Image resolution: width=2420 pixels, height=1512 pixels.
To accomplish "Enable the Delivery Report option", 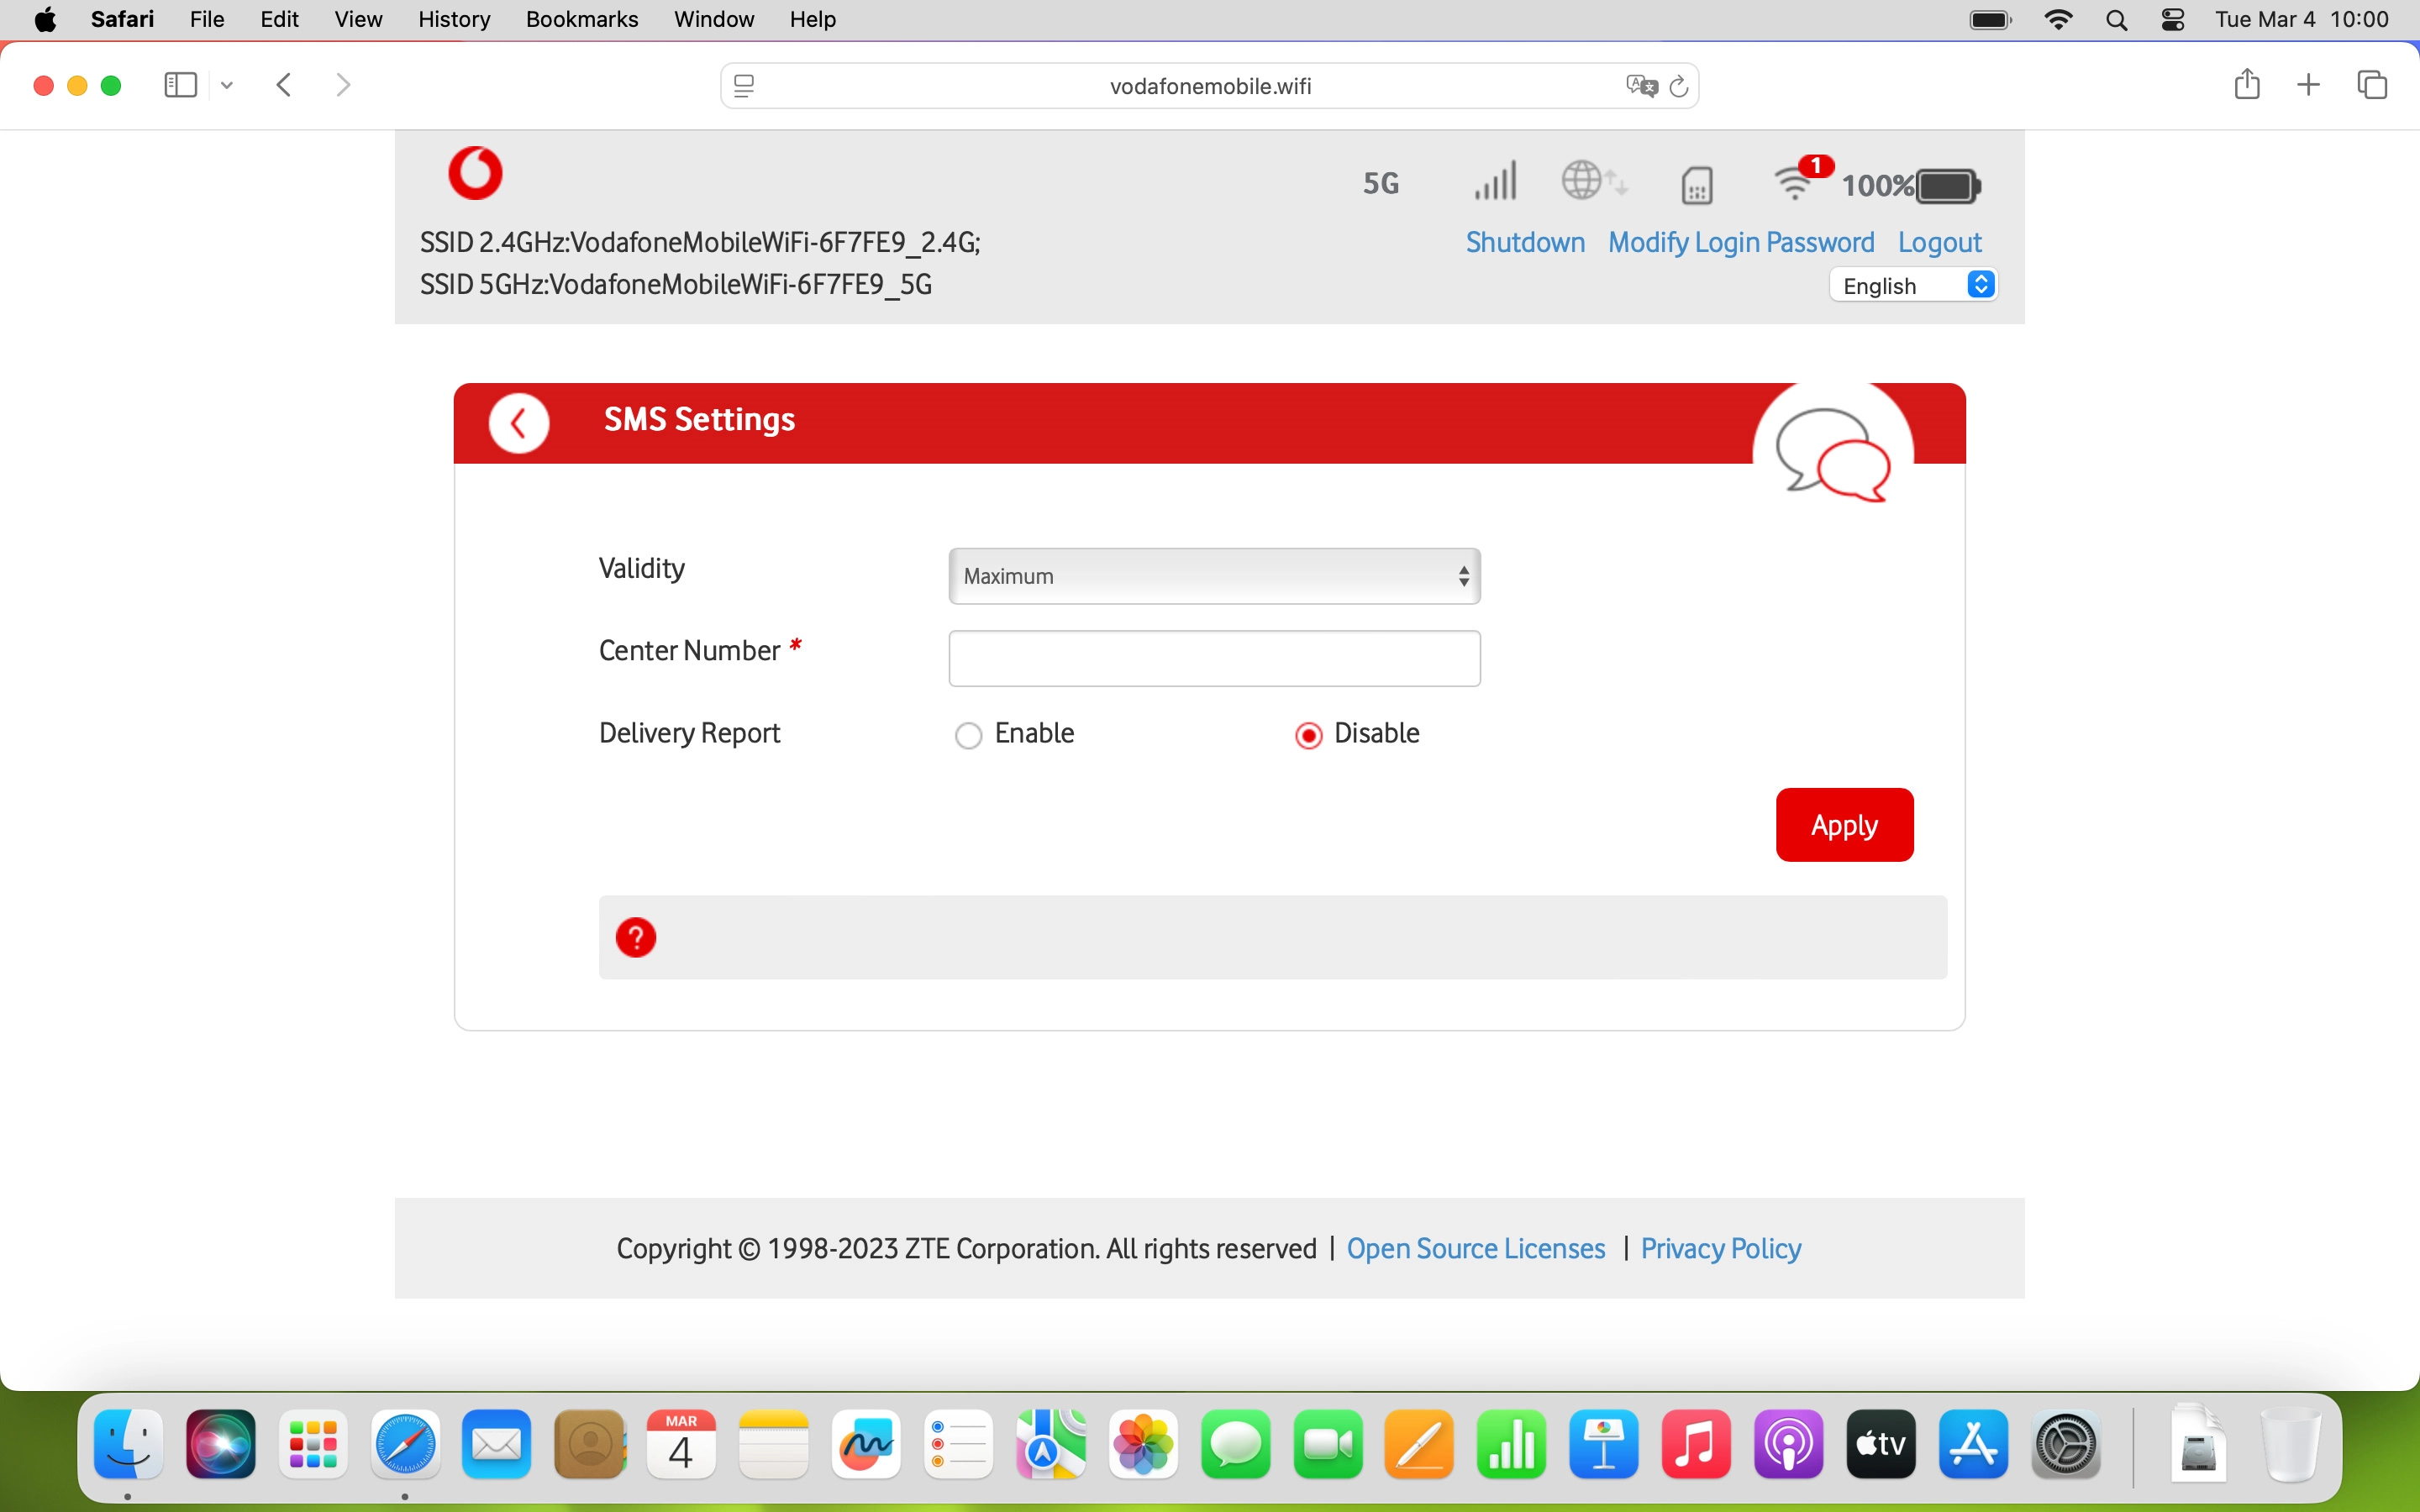I will (968, 734).
